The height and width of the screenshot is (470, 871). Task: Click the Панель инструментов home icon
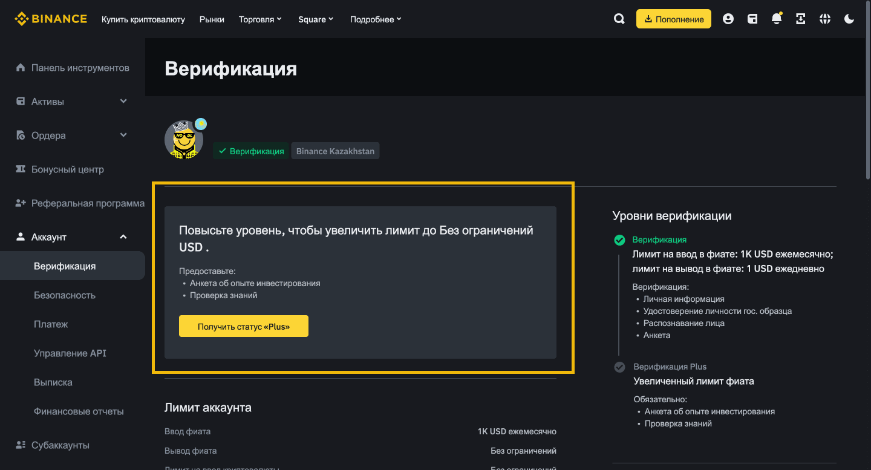21,67
